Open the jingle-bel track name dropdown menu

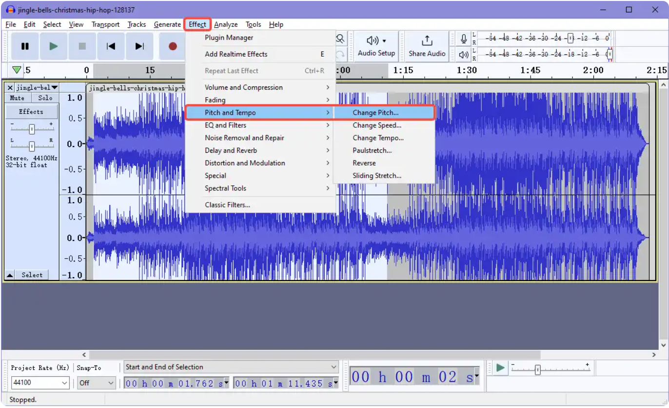37,88
